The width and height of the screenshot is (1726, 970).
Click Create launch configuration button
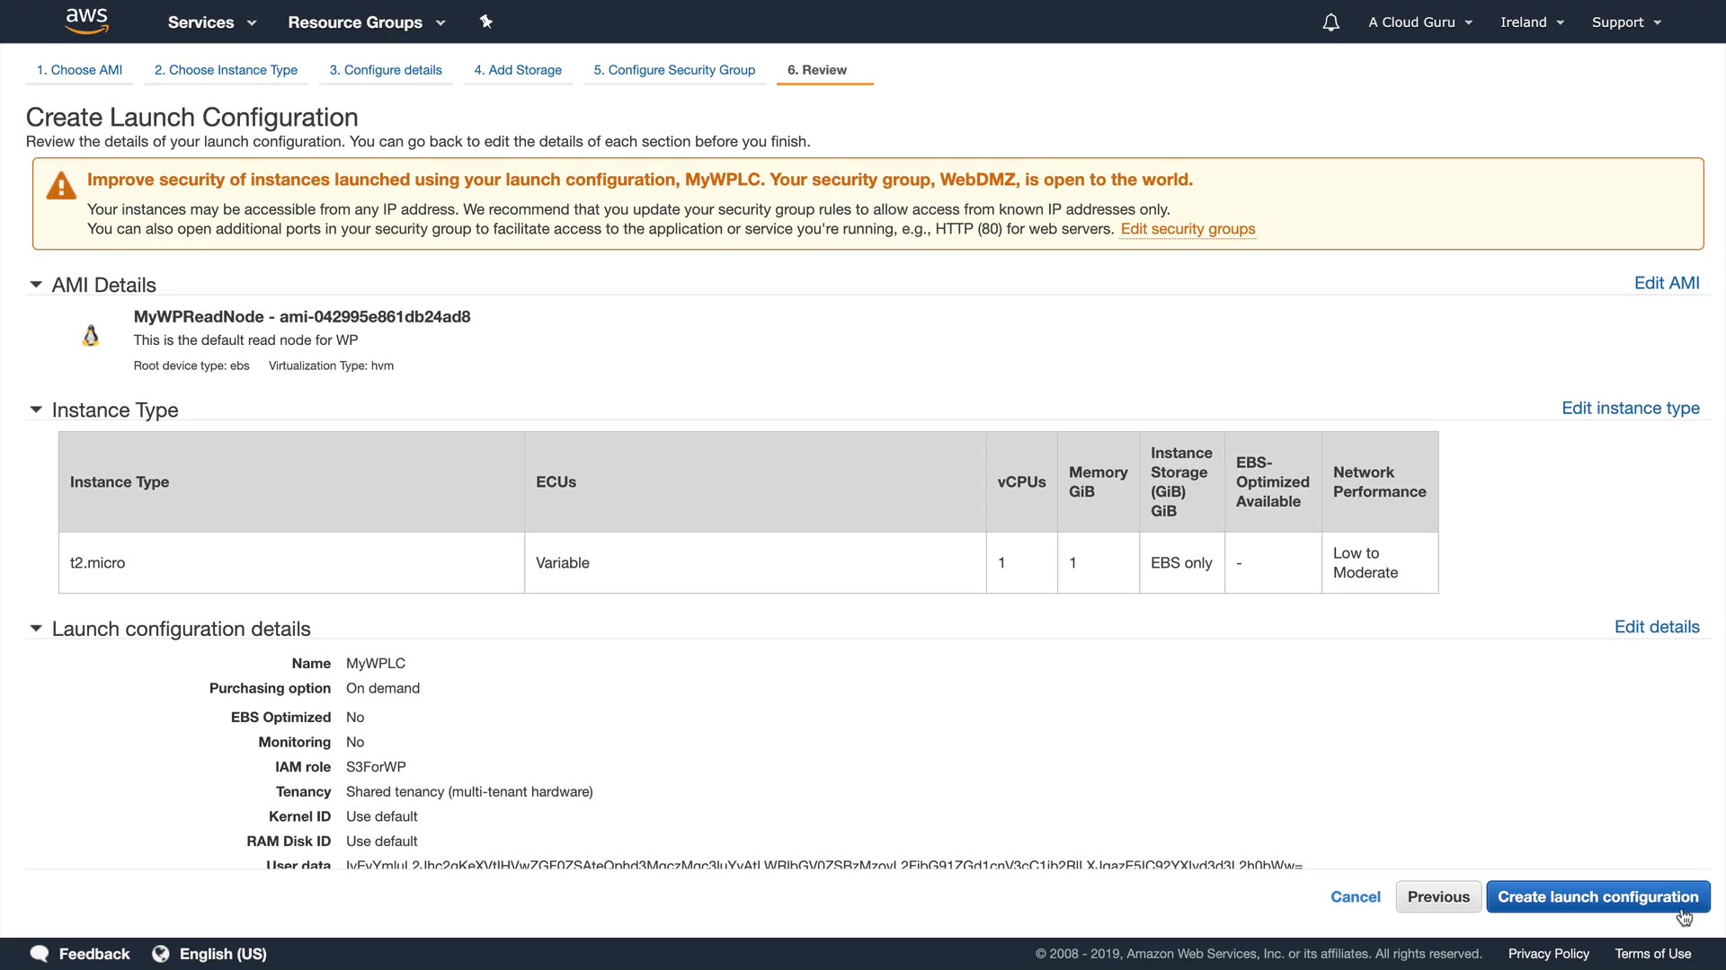[x=1597, y=896]
